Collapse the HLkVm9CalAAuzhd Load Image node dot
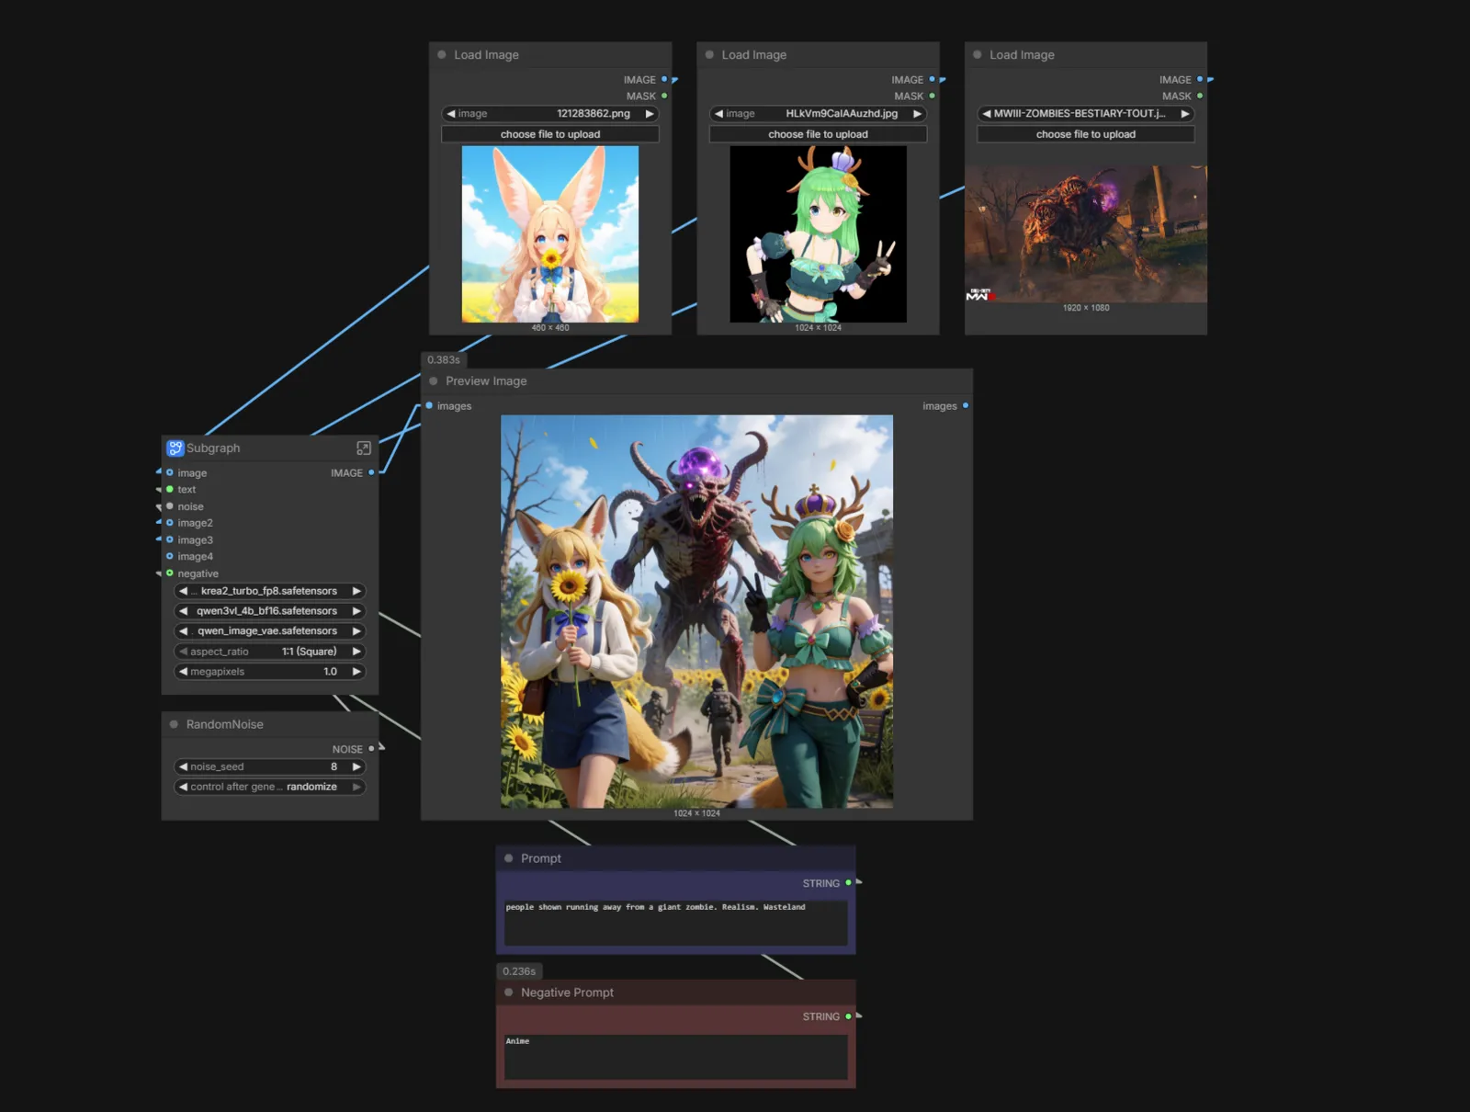1470x1112 pixels. pos(709,54)
